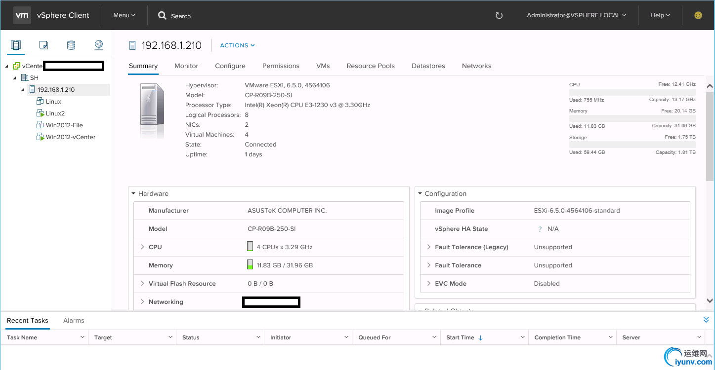Collapse the Recent Tasks panel chevron
The image size is (715, 370).
pos(706,320)
